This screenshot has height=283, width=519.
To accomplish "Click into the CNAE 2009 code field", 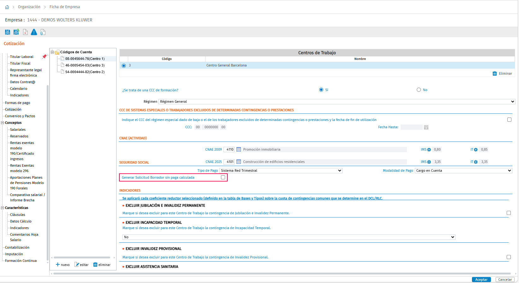I will pyautogui.click(x=229, y=150).
